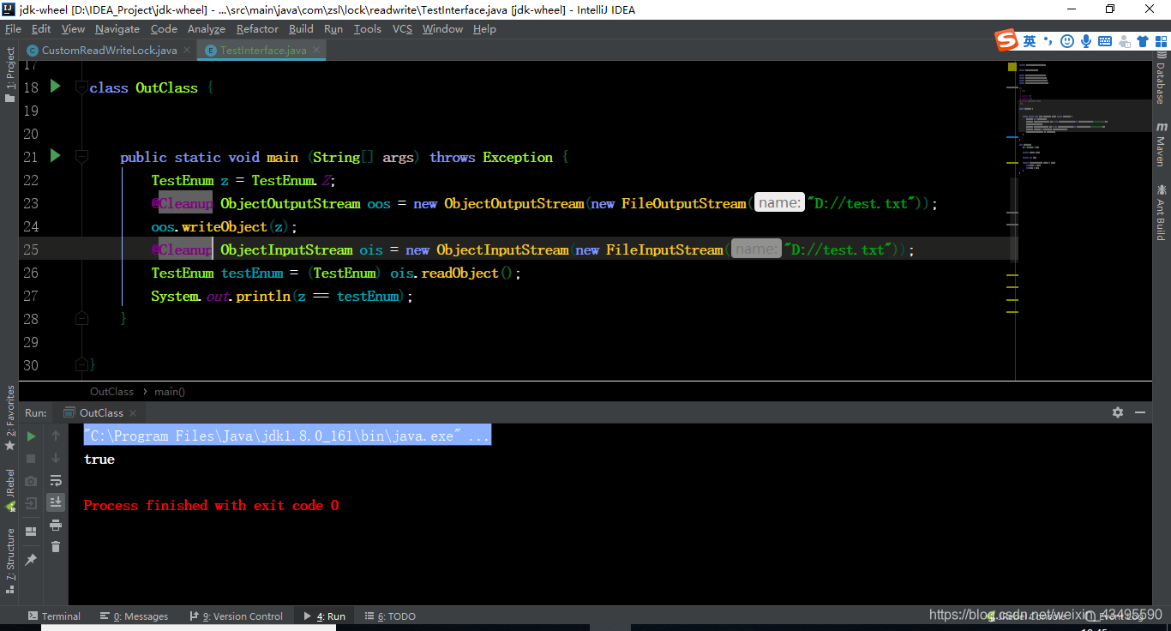1171x631 pixels.
Task: Toggle the 4: Run tool window button
Action: click(x=324, y=616)
